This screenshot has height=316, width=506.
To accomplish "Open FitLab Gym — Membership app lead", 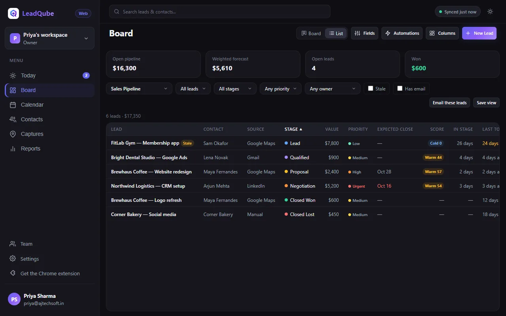I will click(145, 143).
